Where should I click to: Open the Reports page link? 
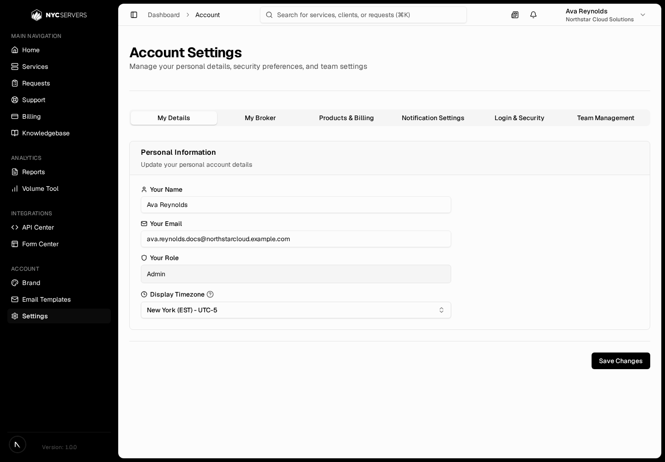pyautogui.click(x=59, y=172)
